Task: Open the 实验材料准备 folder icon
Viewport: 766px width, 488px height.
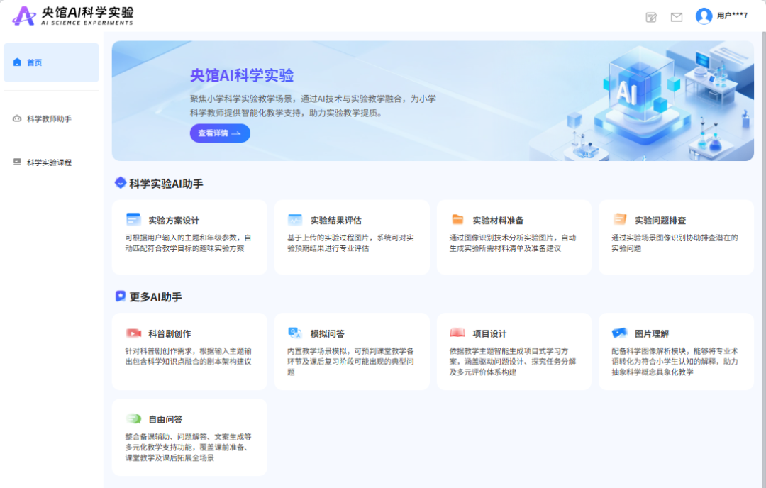Action: (x=457, y=220)
